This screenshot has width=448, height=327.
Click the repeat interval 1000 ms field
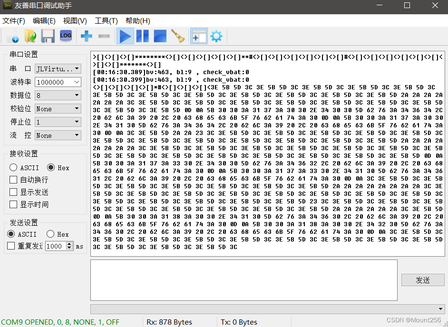56,246
